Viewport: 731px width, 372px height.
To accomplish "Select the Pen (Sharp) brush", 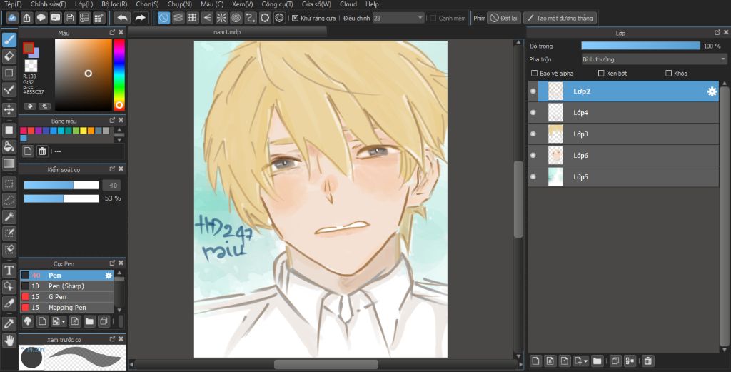I will (67, 286).
